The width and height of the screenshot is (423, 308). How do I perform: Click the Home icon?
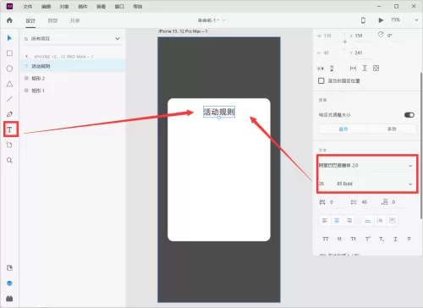(x=9, y=20)
